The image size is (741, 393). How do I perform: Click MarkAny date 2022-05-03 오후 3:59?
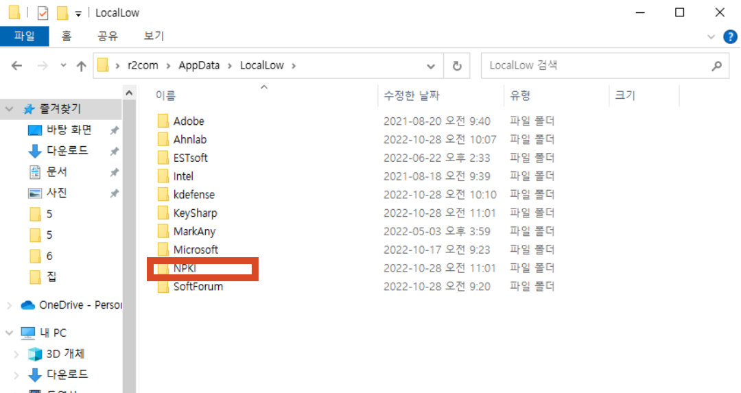pyautogui.click(x=436, y=231)
